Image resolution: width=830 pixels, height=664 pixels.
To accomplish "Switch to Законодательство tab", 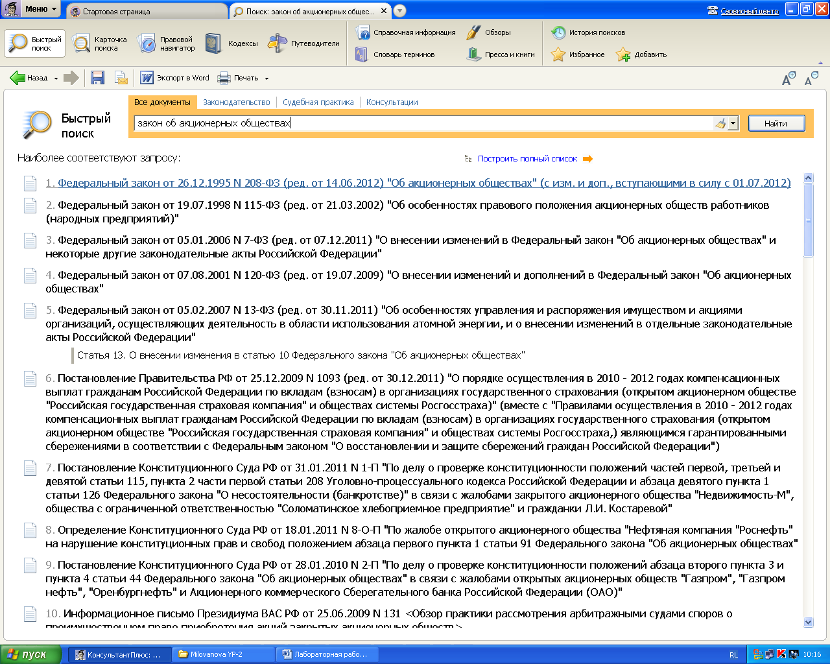I will (237, 102).
